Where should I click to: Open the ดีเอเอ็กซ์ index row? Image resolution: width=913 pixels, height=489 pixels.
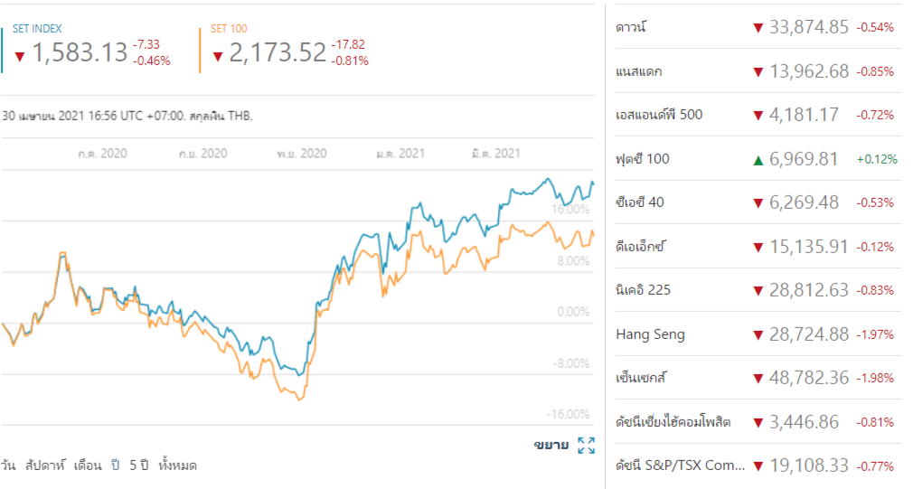pos(640,247)
